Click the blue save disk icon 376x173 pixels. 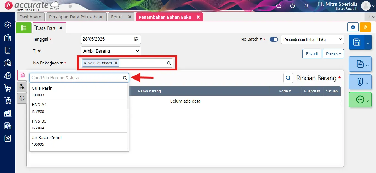[x=357, y=42]
